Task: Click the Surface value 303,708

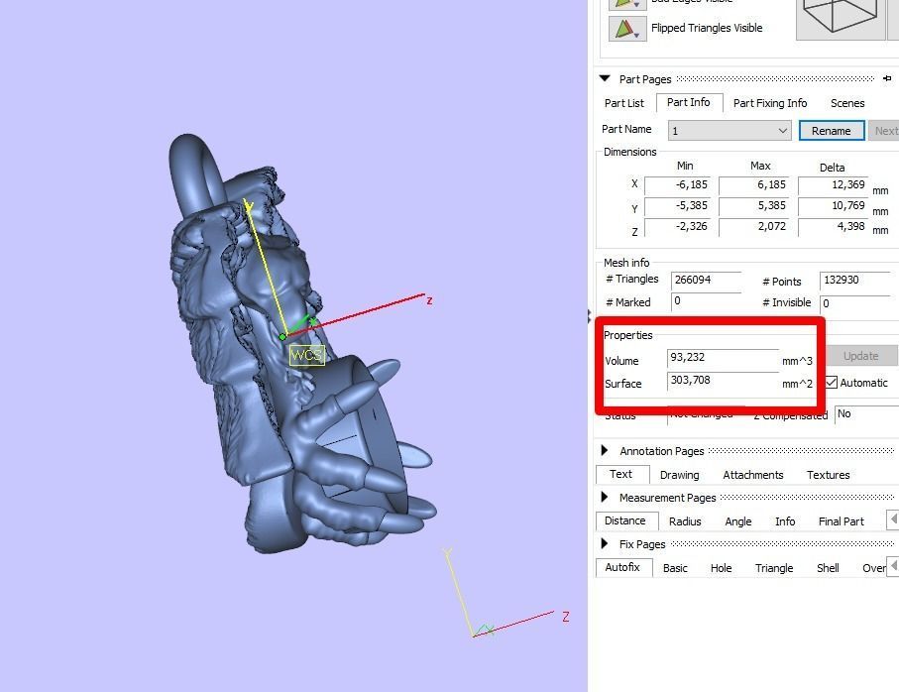Action: [x=723, y=381]
